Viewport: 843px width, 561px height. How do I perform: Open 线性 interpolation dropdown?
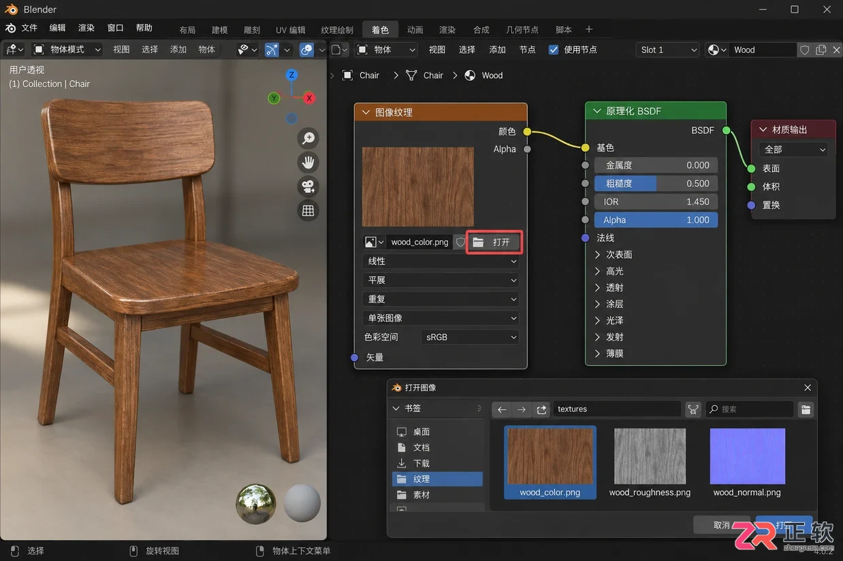(441, 261)
